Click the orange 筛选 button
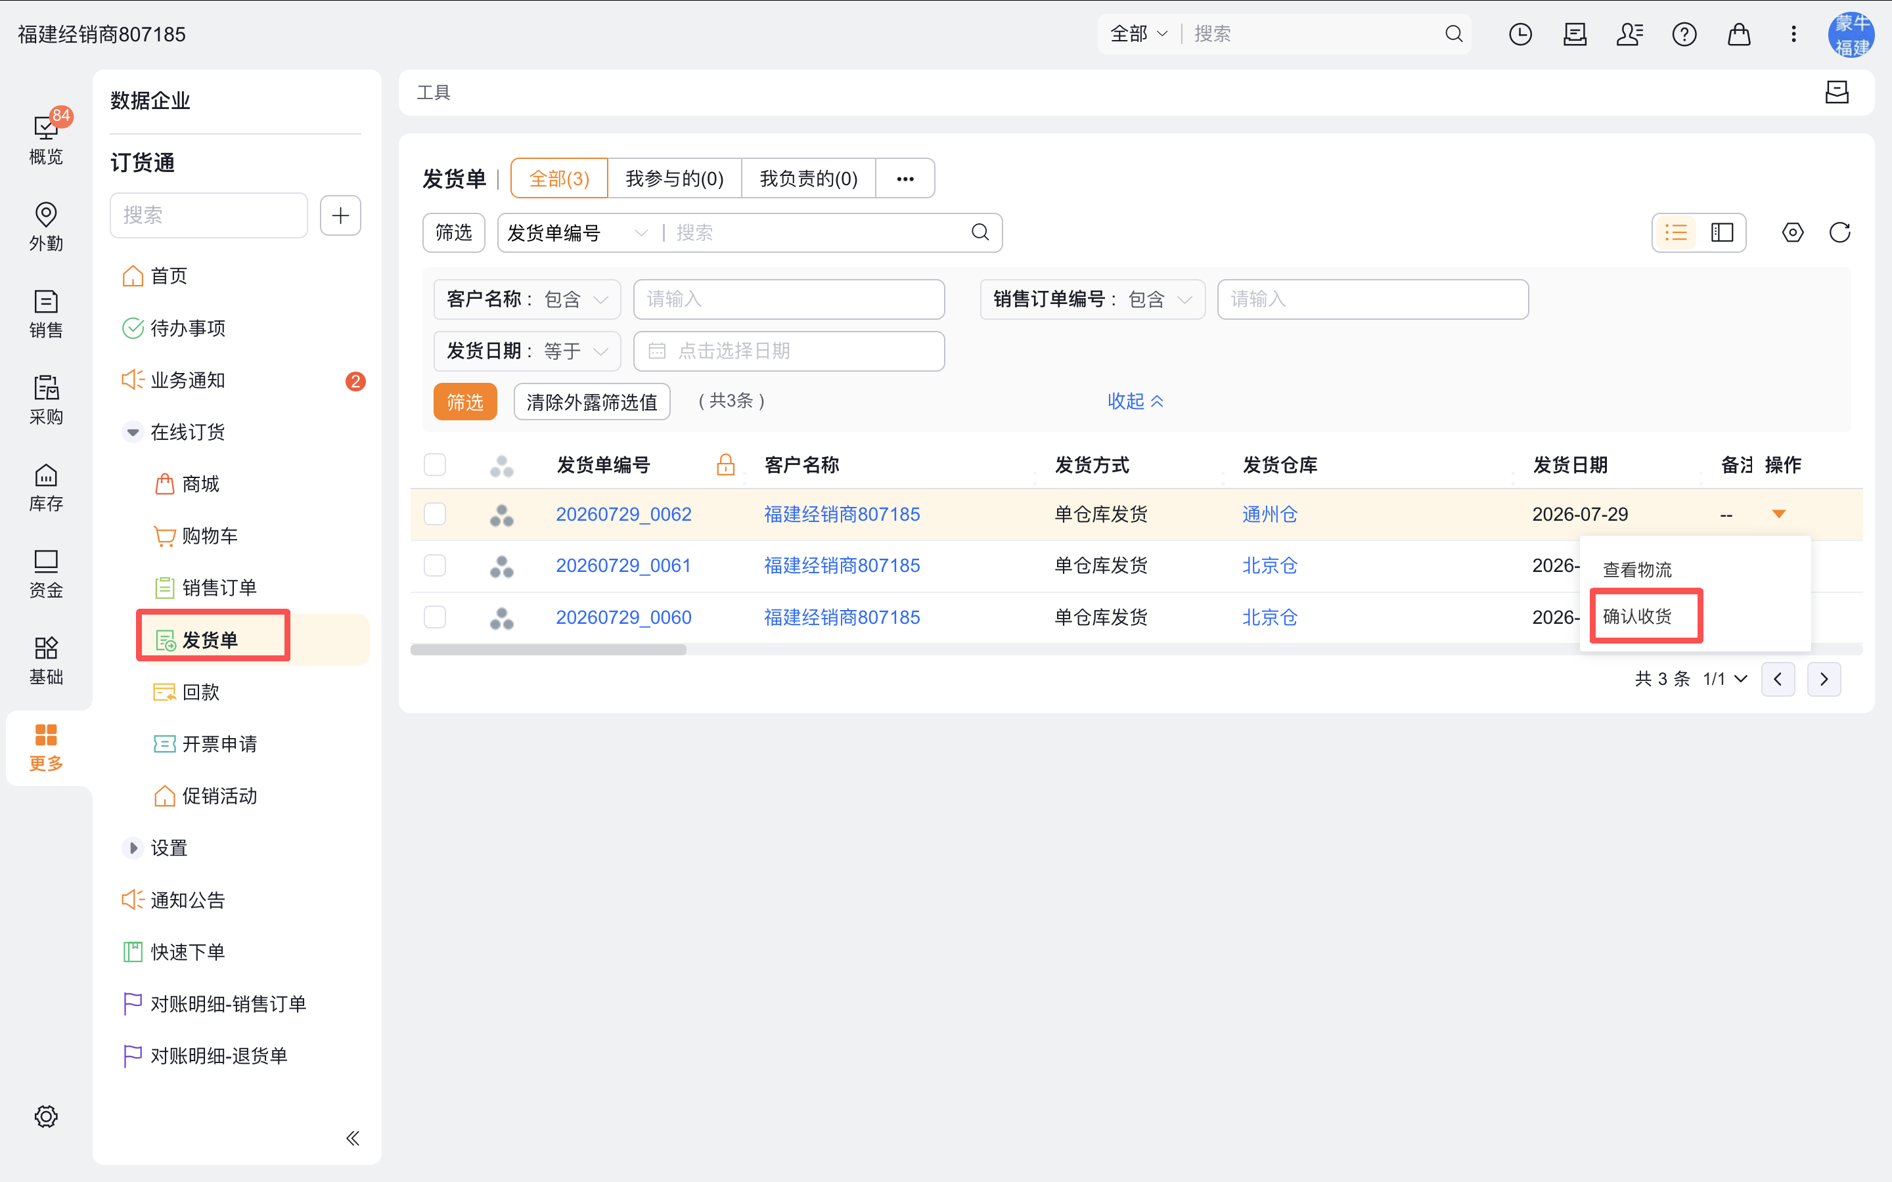The image size is (1892, 1182). (x=465, y=402)
